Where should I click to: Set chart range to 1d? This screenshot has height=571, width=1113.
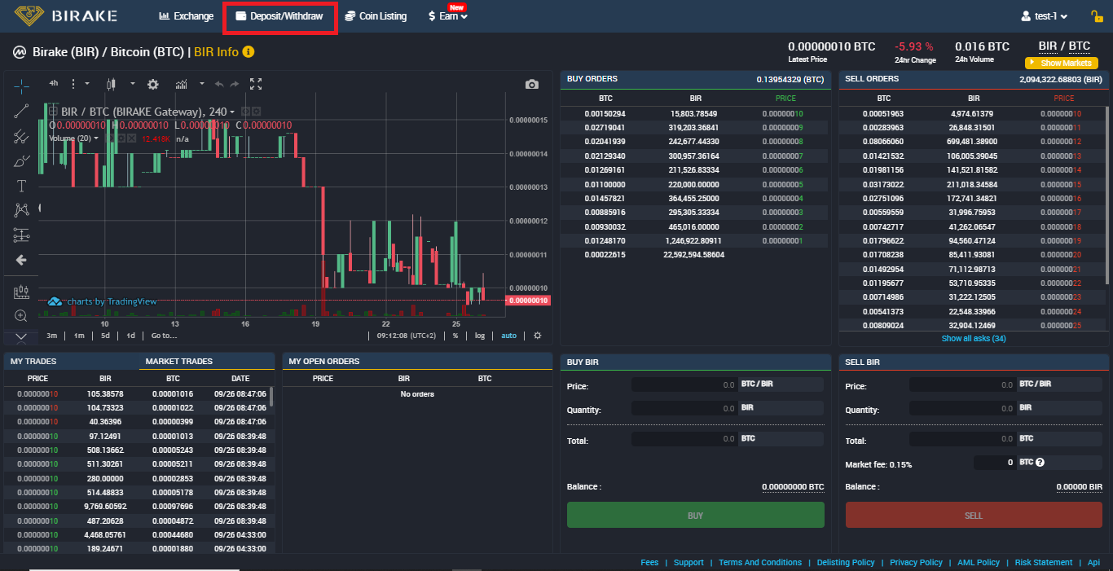[x=130, y=336]
